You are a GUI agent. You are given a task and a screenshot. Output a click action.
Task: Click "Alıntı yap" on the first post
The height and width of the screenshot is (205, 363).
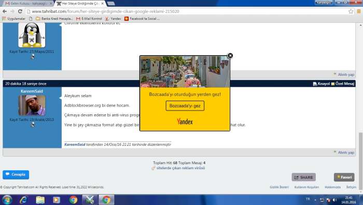point(344,74)
